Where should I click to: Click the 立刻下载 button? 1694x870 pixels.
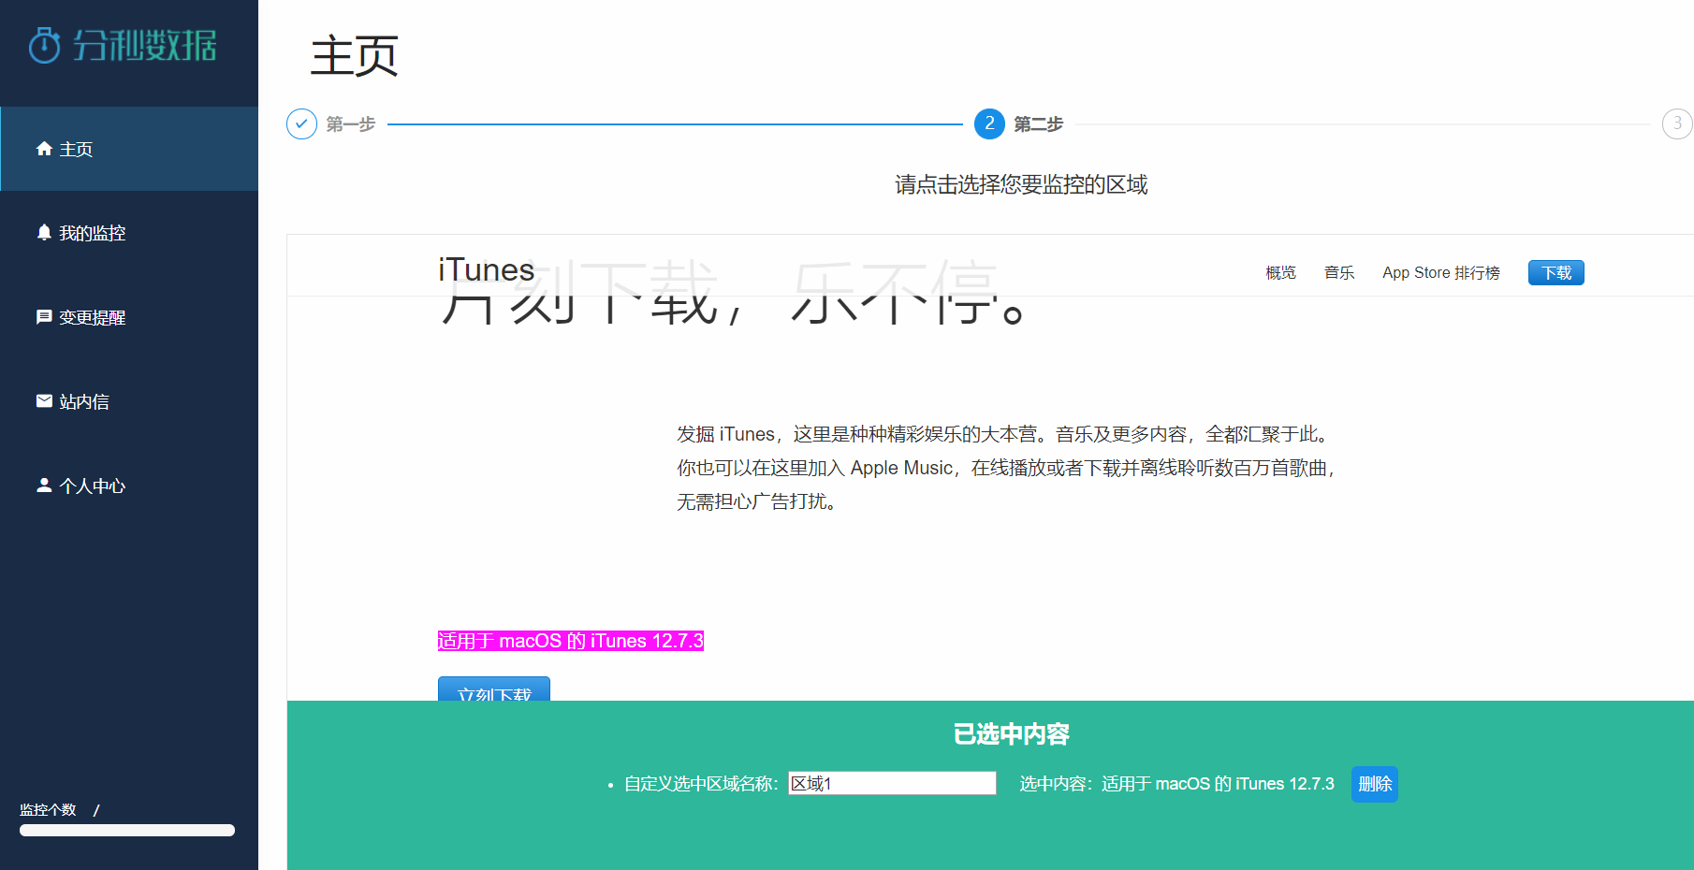click(x=494, y=689)
